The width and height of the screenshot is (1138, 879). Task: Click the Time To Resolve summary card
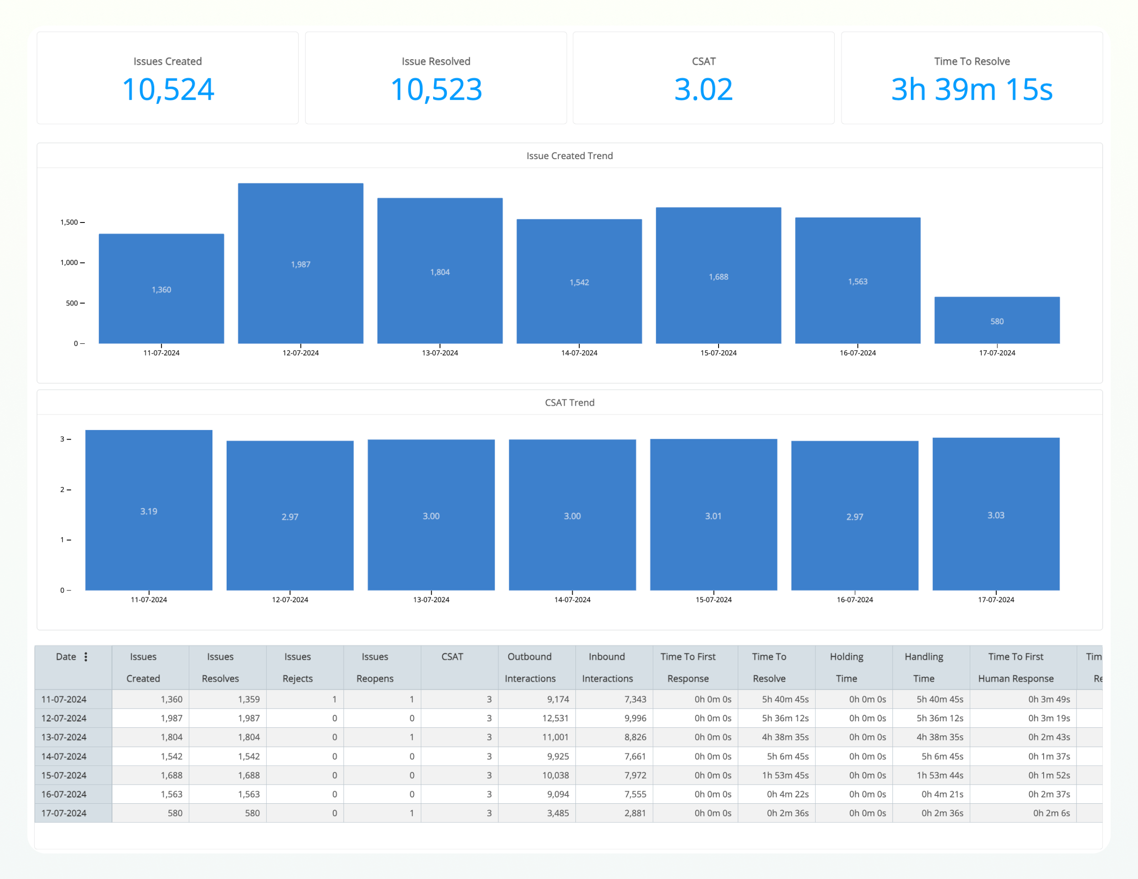click(971, 78)
